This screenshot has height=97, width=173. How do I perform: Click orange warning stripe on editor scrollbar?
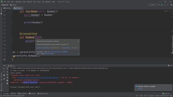point(172,53)
